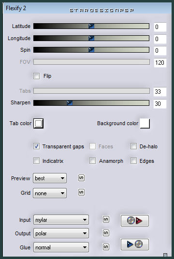
Task: Click the Latitude value field
Action: point(160,27)
